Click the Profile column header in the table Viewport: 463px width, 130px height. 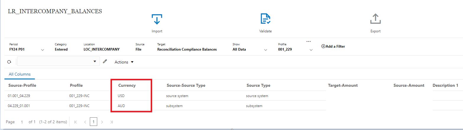76,85
